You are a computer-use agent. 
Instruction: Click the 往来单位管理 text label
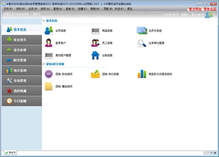tap(156, 43)
